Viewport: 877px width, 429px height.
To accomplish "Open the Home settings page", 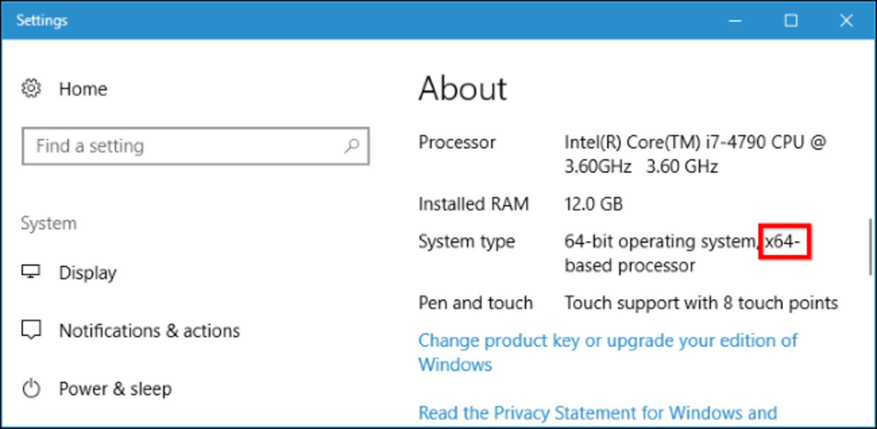I will [x=83, y=89].
